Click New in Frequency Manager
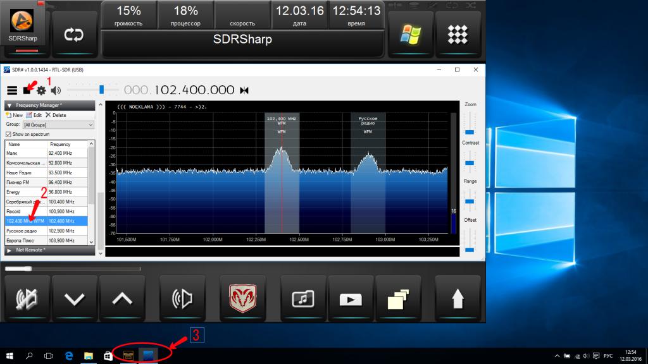This screenshot has height=364, width=648. click(x=14, y=115)
